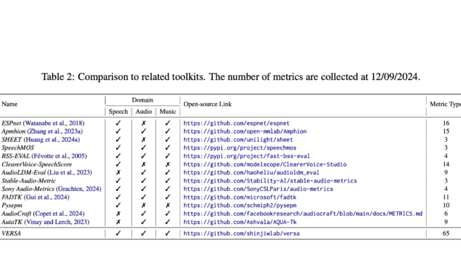Open the SonyCSLParis audio-metrics link
Screen dimensions: 461x259
tap(258, 189)
